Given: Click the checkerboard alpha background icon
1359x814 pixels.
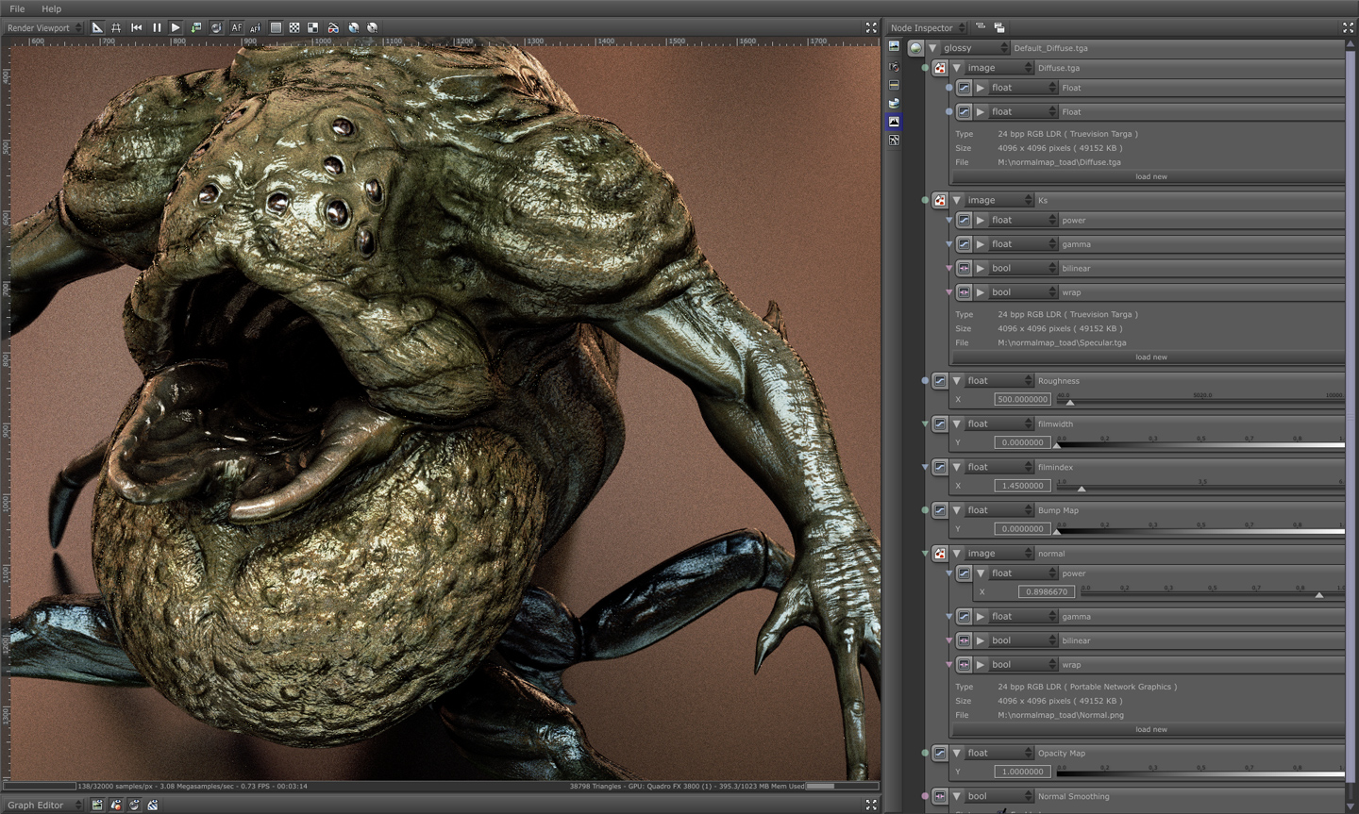Looking at the screenshot, I should [x=294, y=28].
